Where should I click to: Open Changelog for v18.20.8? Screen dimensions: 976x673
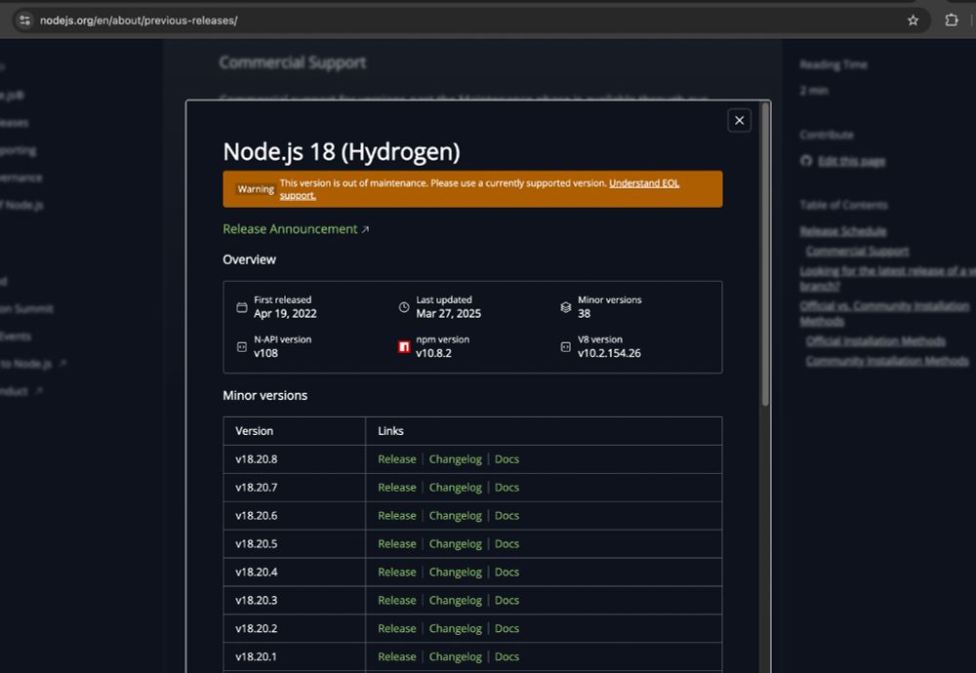tap(455, 459)
